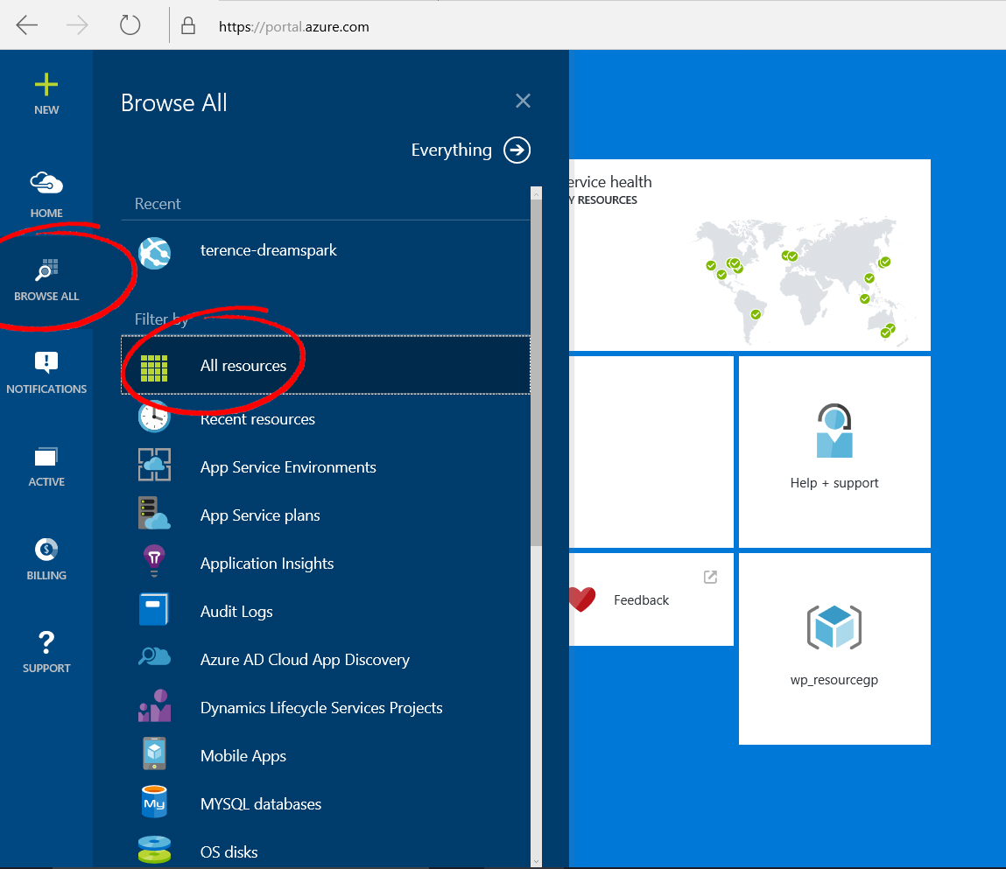This screenshot has height=869, width=1006.
Task: Click the Recent resources clock icon
Action: [x=154, y=417]
